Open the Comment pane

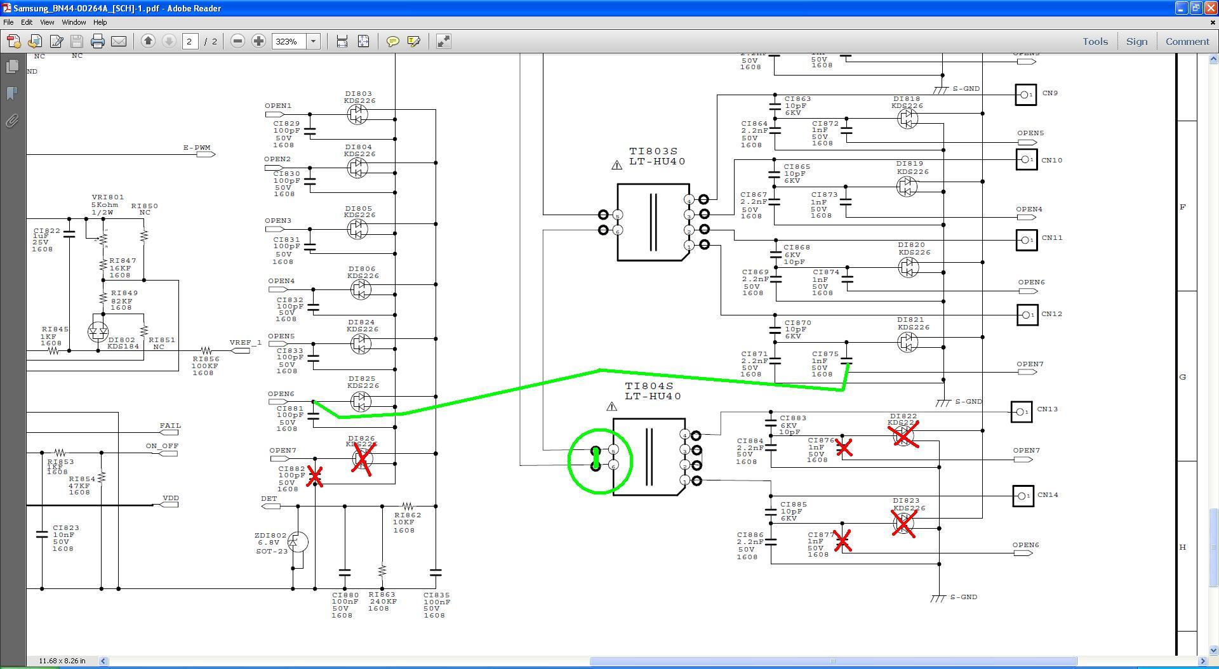[x=1187, y=41]
